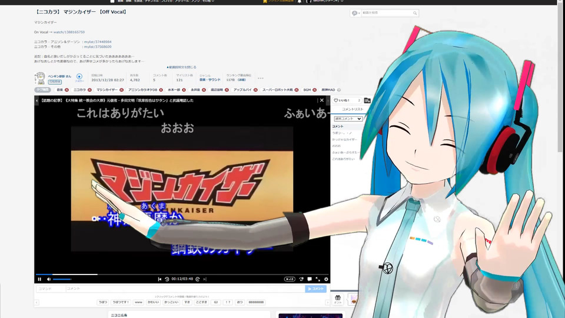The width and height of the screenshot is (565, 318).
Task: Rewind 10 seconds using the circular back icon
Action: point(167,279)
